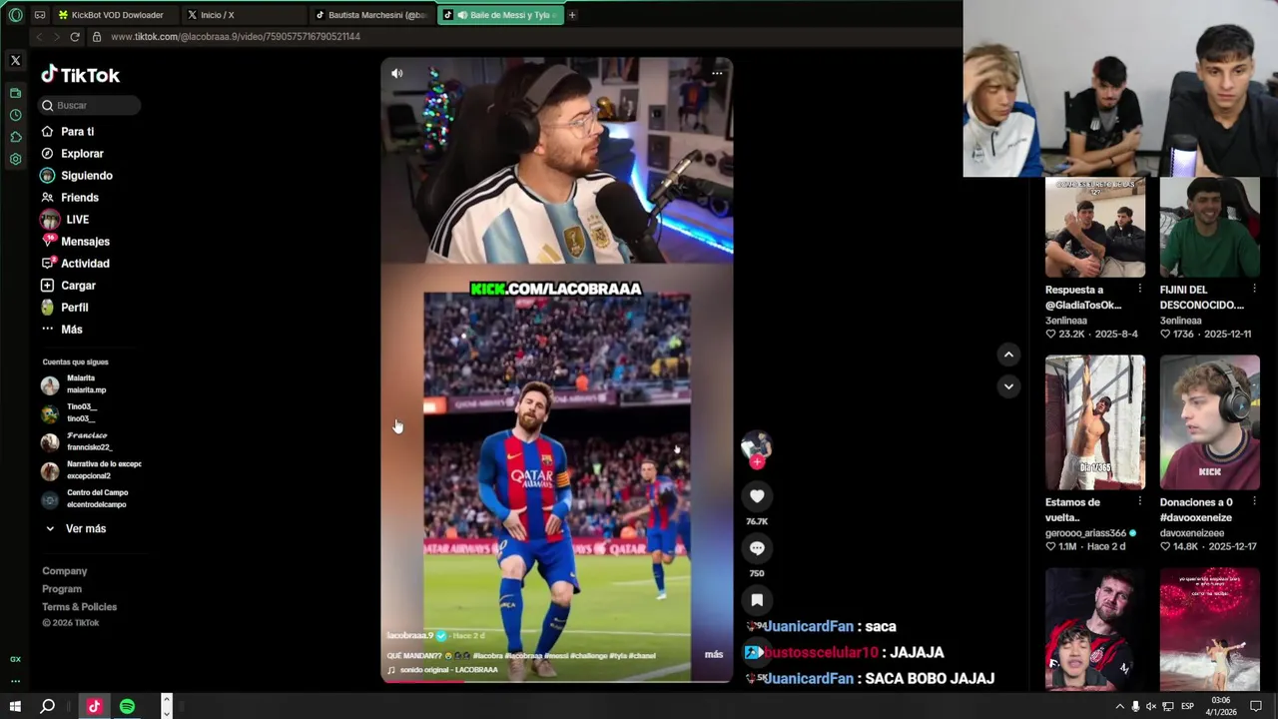Open options for Estamos de vuelta video

[x=1139, y=502]
